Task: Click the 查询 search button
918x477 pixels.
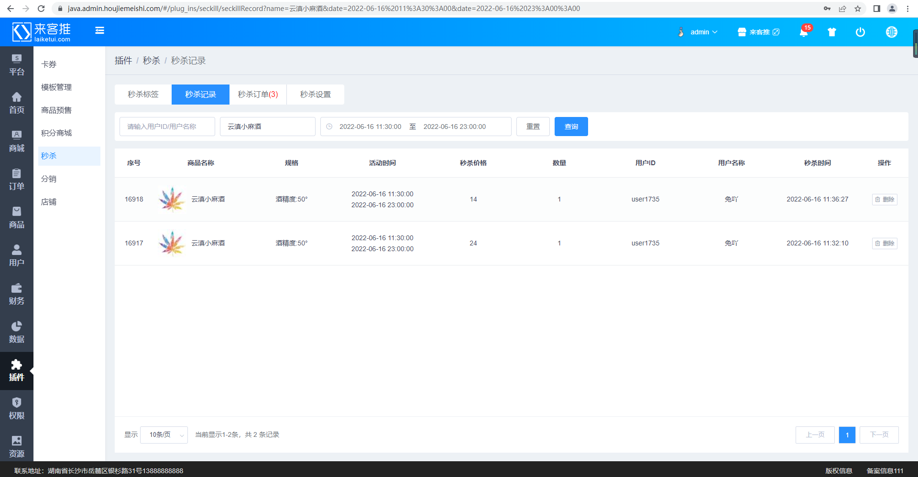Action: point(571,127)
